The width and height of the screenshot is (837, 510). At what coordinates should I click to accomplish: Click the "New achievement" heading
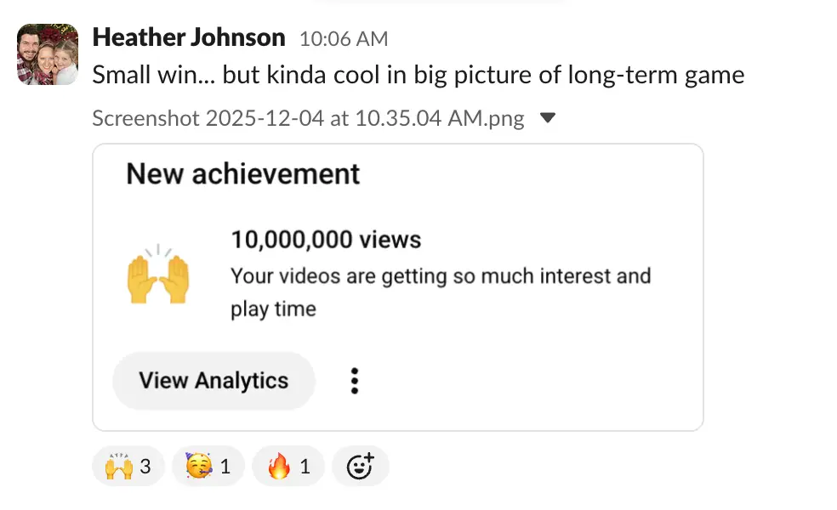243,174
